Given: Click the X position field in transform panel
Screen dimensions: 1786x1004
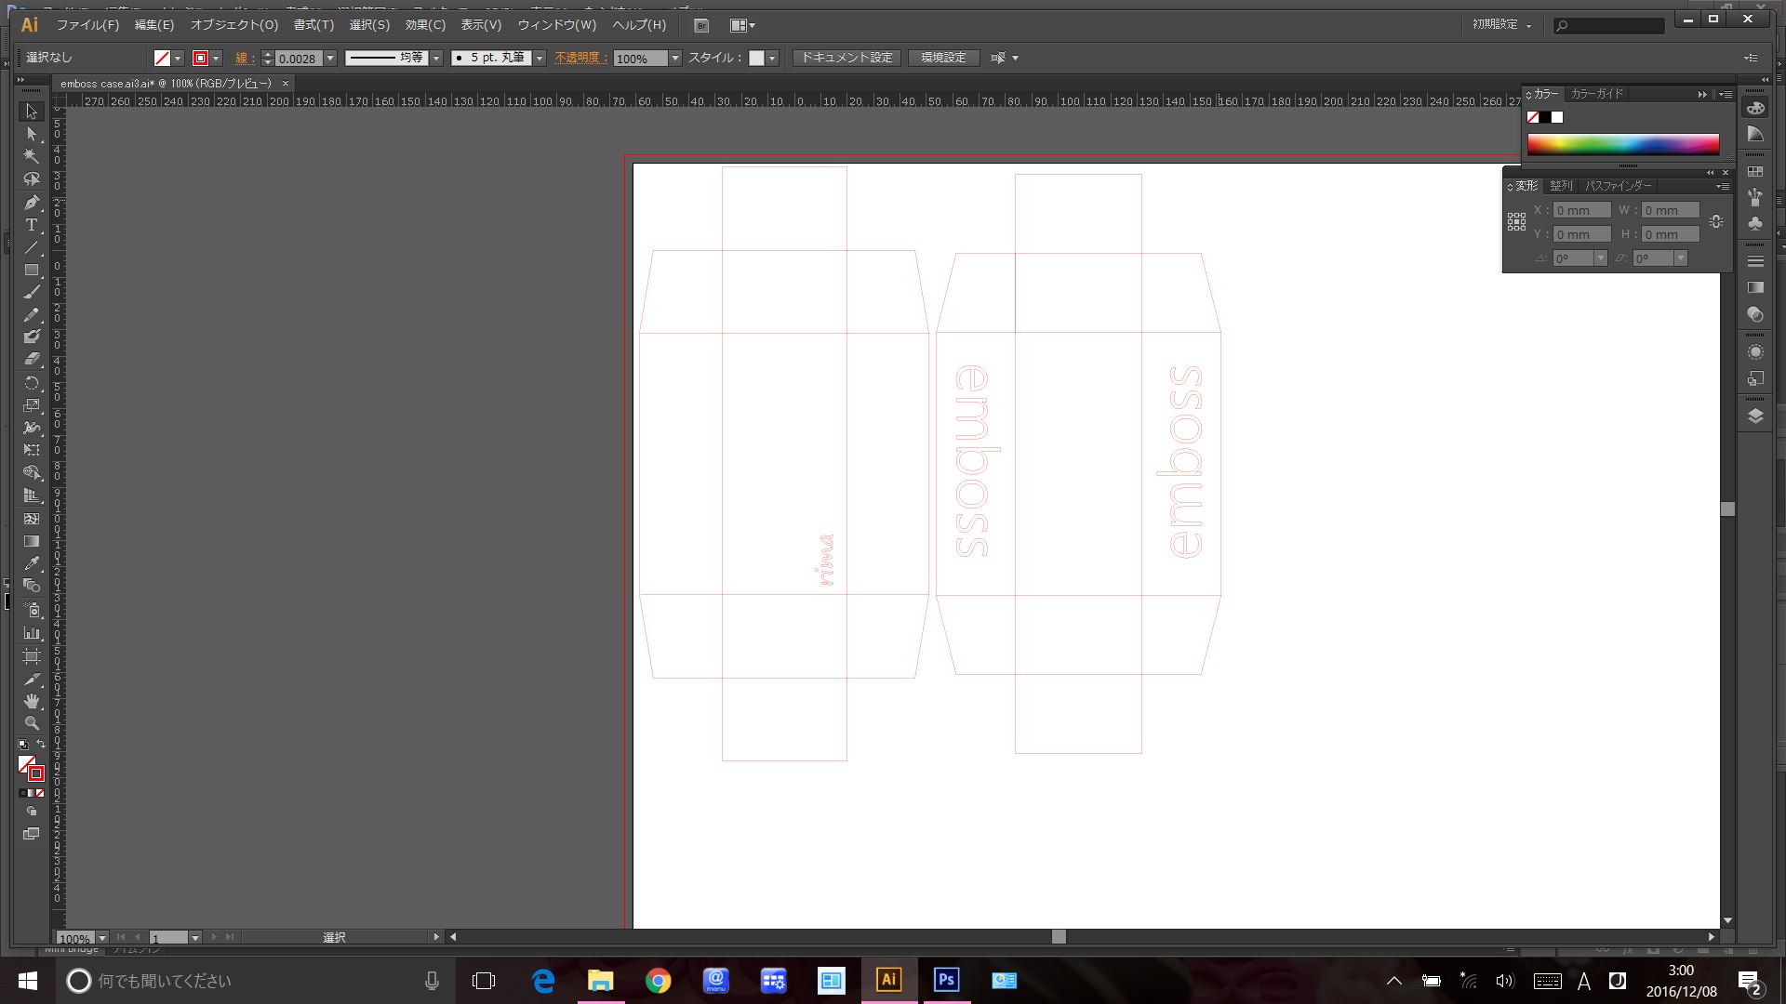Looking at the screenshot, I should coord(1582,210).
